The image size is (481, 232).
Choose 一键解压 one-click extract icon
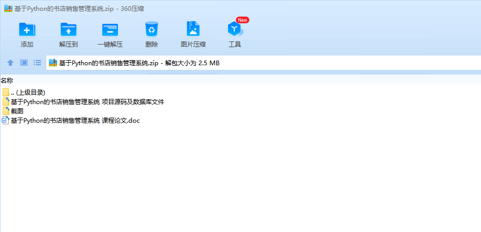pos(110,30)
